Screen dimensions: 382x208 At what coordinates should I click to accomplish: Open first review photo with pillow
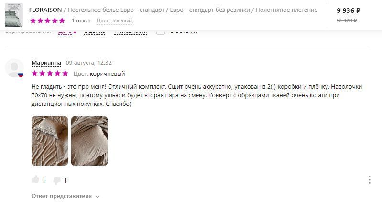pos(50,141)
